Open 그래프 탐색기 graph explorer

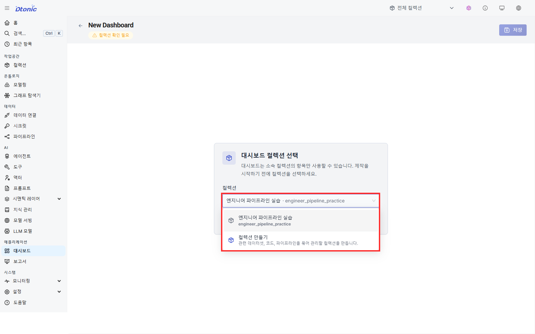(x=33, y=96)
